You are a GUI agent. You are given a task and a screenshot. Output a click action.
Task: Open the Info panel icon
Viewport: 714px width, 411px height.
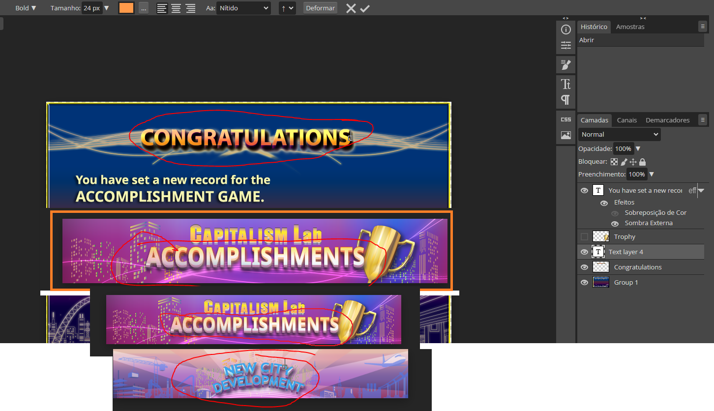(566, 29)
